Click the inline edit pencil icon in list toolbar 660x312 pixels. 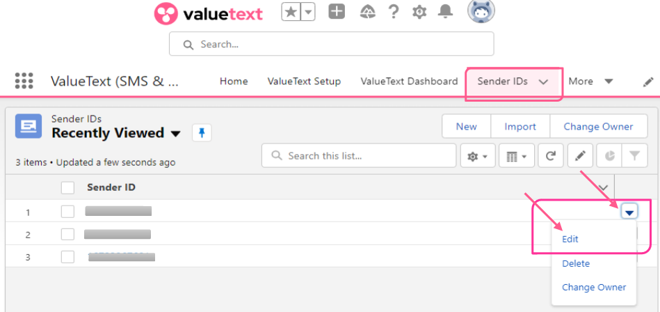(580, 157)
